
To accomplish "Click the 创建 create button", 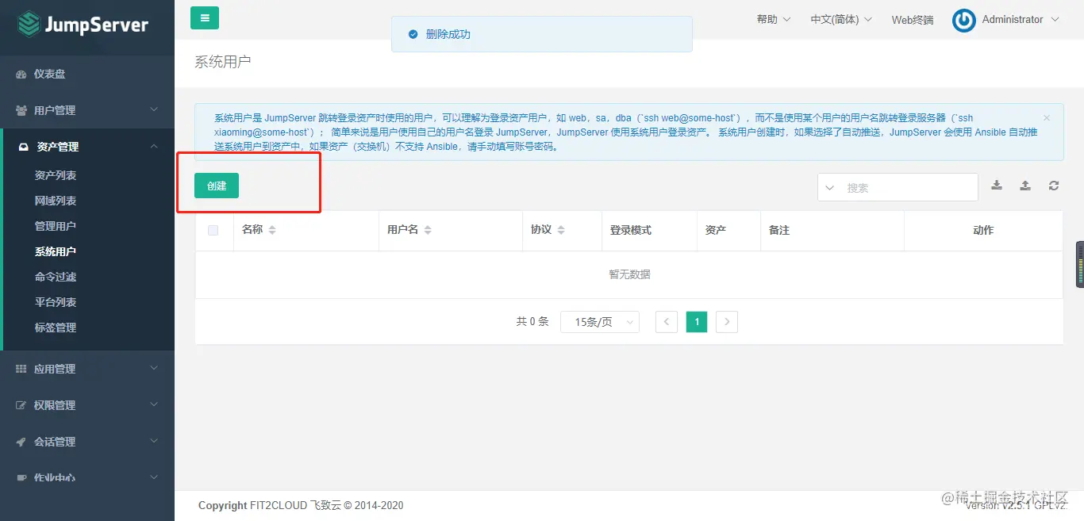I will coord(217,186).
